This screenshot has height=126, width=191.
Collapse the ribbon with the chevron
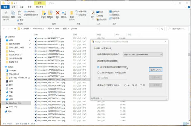[186, 7]
